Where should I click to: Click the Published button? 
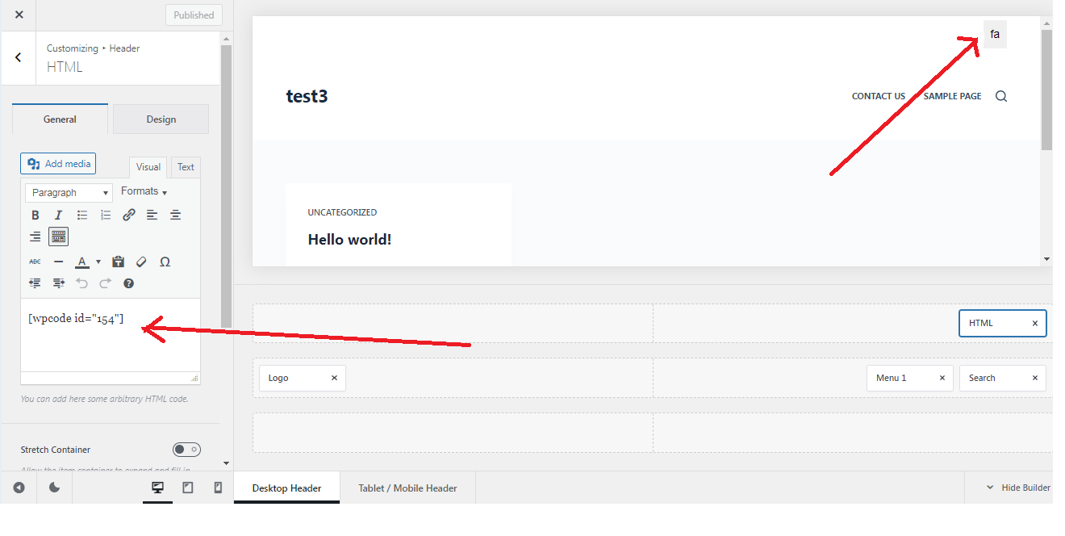(194, 15)
